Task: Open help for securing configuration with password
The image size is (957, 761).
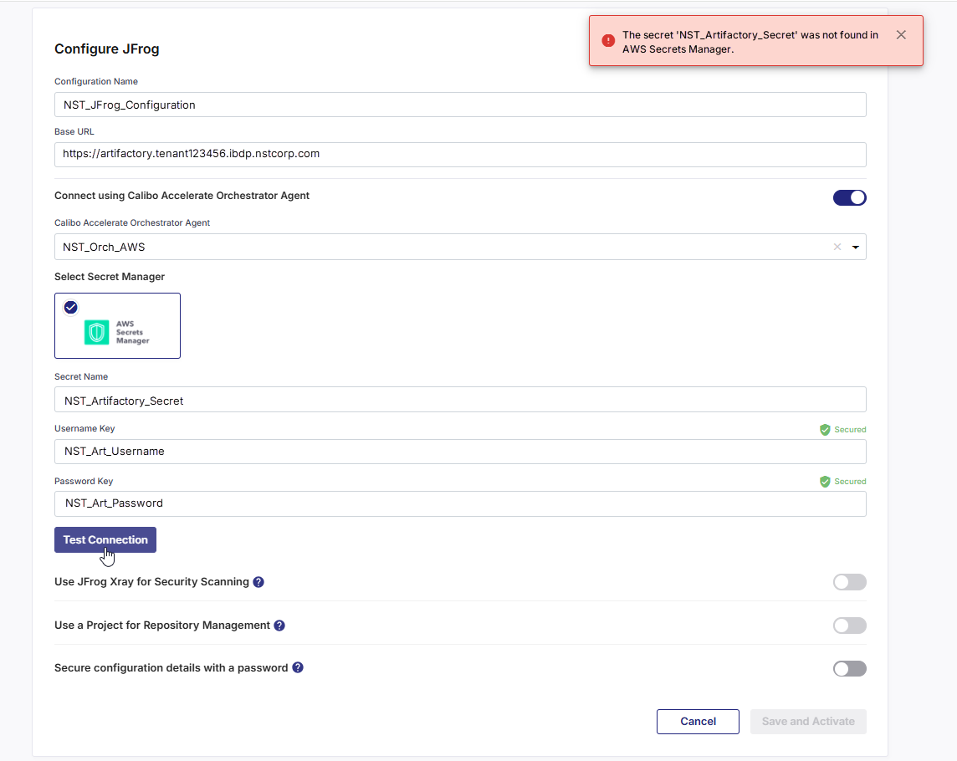Action: coord(298,667)
